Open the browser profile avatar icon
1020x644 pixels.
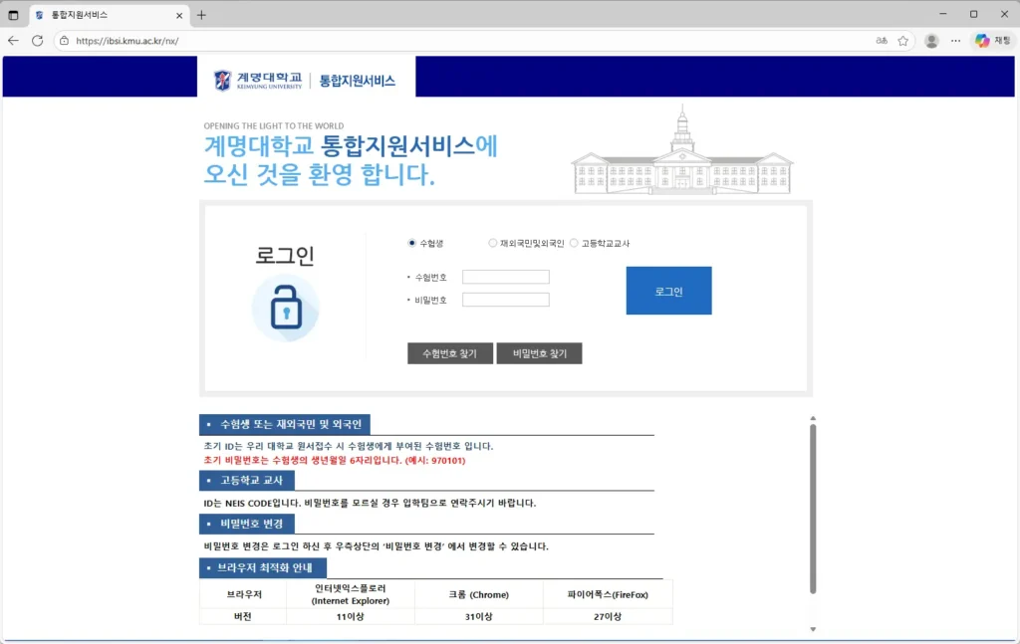tap(931, 41)
